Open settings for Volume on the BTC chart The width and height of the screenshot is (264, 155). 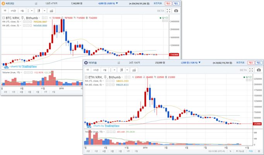(x=28, y=72)
